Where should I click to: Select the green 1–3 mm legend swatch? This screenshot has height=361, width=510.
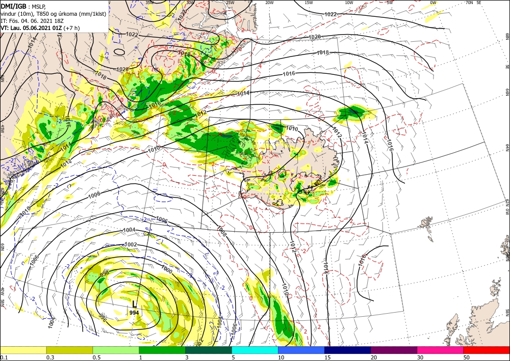point(162,350)
